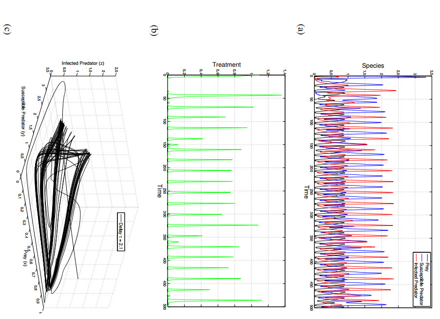Click Time axis label of Treatment plot

click(x=159, y=191)
